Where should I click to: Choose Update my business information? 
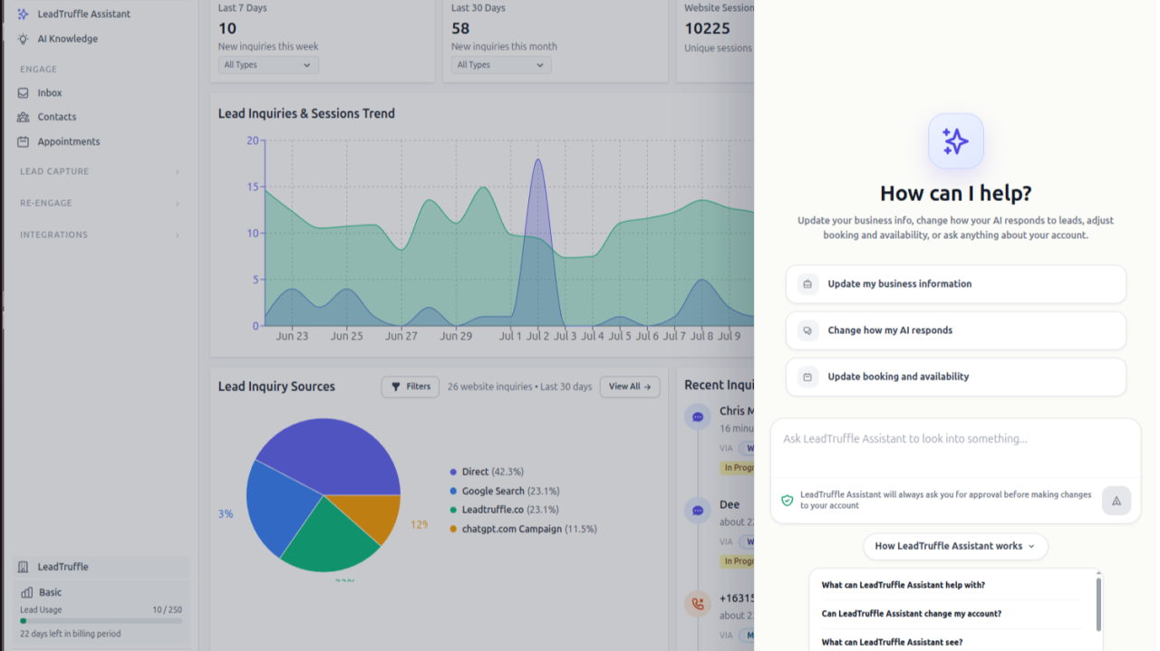click(956, 284)
